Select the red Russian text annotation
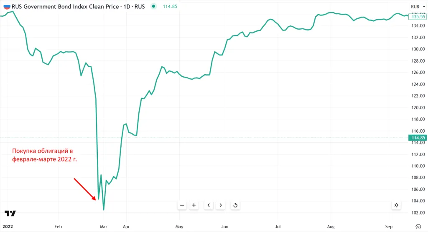The image size is (428, 232). [45, 155]
